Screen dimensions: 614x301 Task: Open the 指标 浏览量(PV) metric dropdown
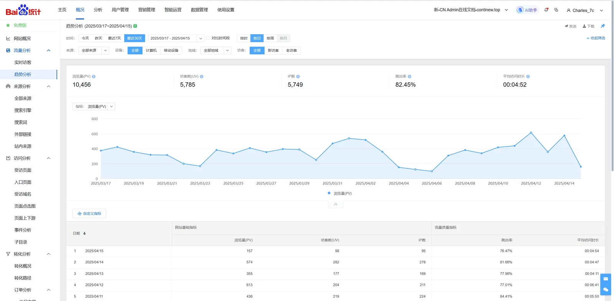pos(94,106)
